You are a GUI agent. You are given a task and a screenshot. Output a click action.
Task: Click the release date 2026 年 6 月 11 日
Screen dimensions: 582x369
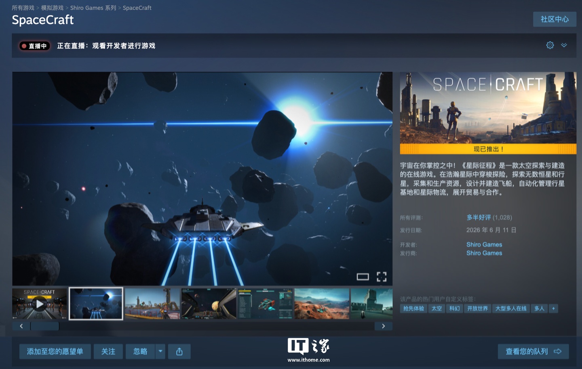[x=491, y=230]
